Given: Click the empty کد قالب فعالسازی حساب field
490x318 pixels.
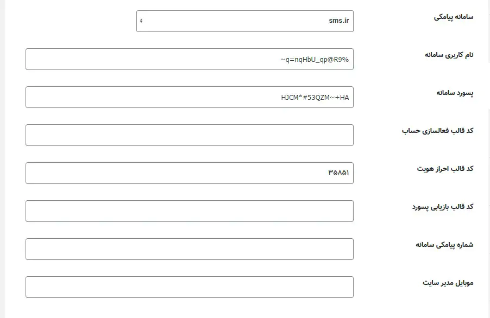Looking at the screenshot, I should [189, 135].
